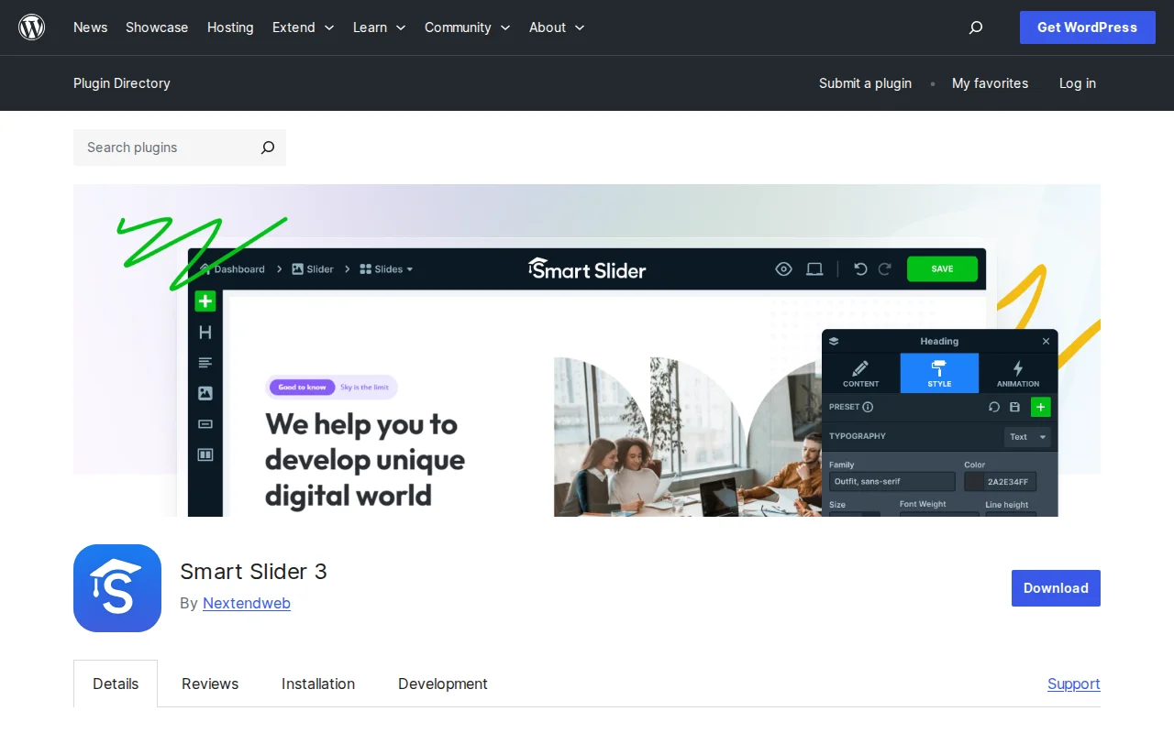Select the Heading layer tool in the sidebar

tap(205, 332)
